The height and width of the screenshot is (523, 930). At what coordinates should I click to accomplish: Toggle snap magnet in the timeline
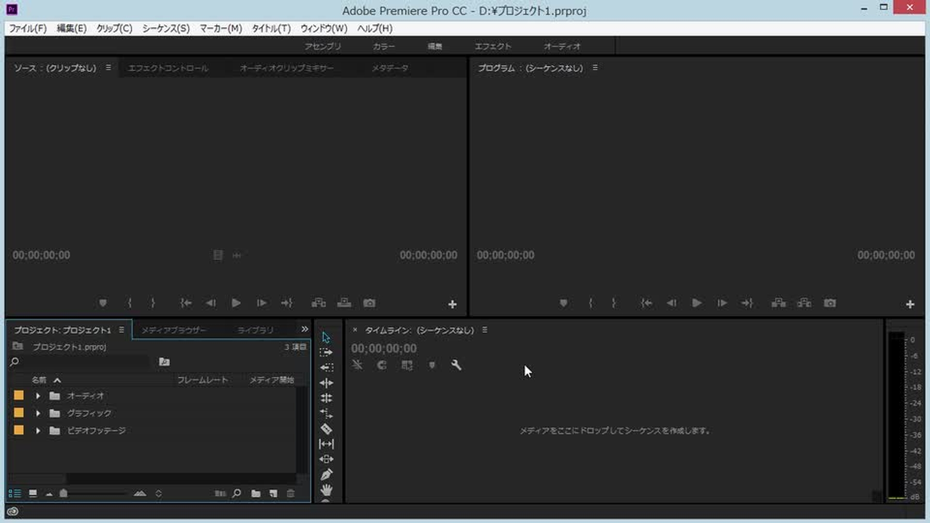pos(382,365)
